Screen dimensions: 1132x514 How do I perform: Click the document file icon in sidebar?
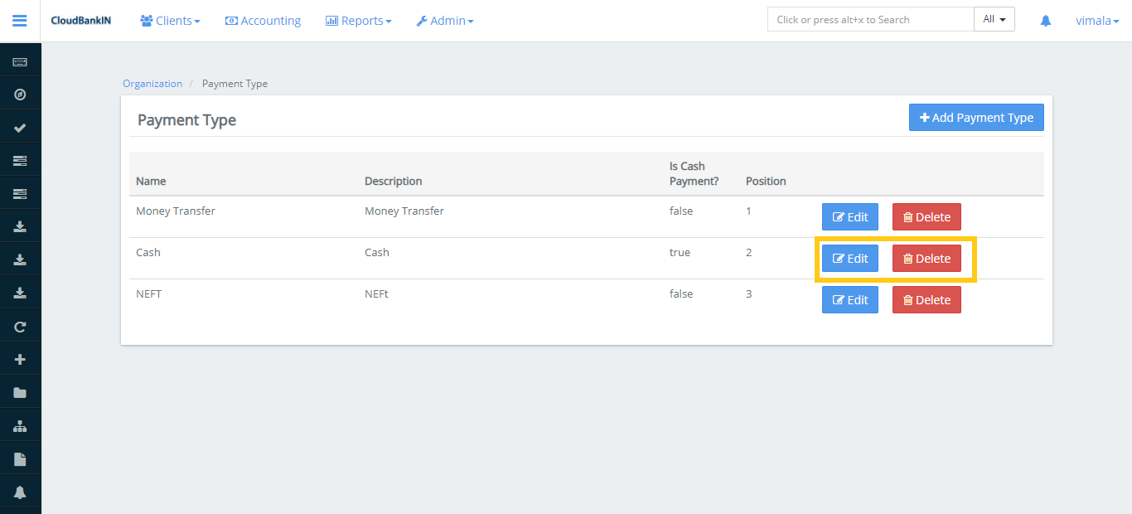tap(20, 459)
